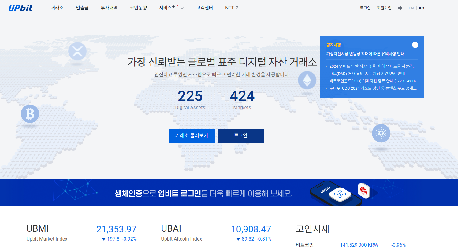The width and height of the screenshot is (458, 251).
Task: Click UBMI value 21,353.97
Action: pos(116,229)
